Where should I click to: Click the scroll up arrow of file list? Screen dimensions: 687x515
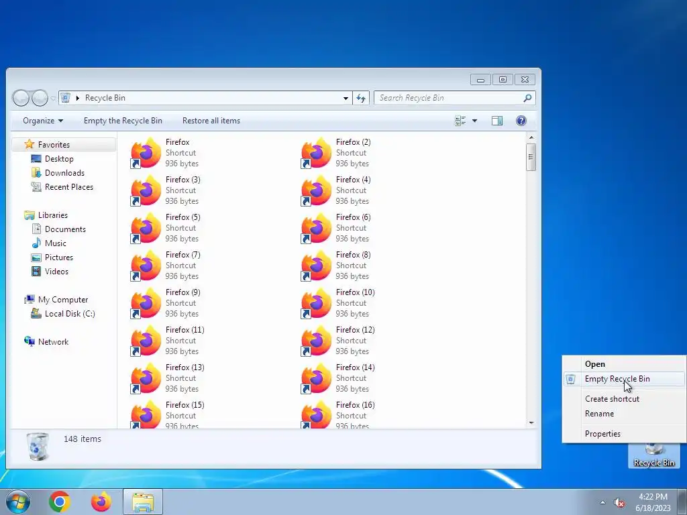(531, 137)
